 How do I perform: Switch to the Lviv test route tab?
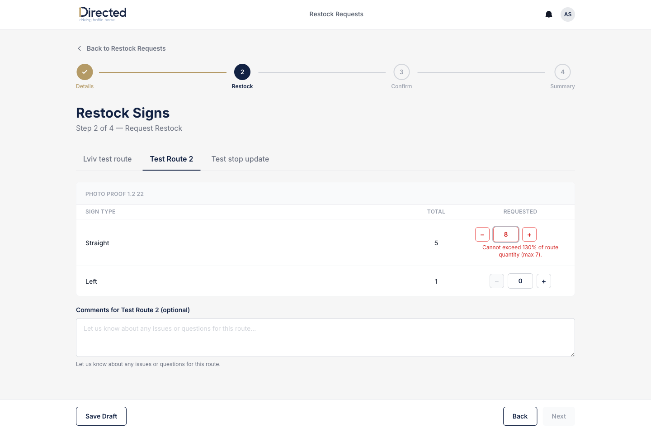(x=108, y=159)
